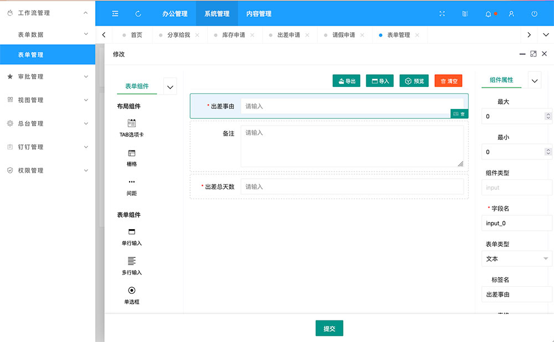The height and width of the screenshot is (342, 554).
Task: Adjust the 最大 value stepper arrows
Action: click(548, 116)
